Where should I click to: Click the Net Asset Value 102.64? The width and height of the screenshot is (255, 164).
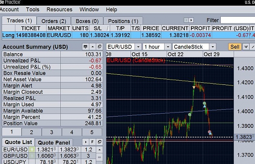tap(93, 80)
